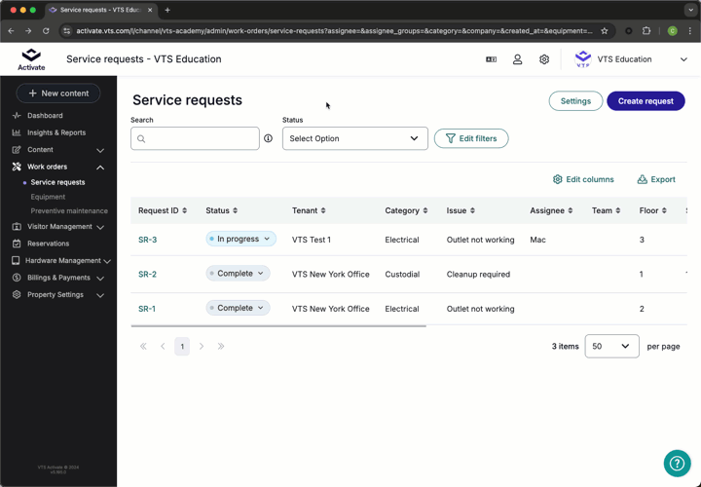The height and width of the screenshot is (487, 701).
Task: Open a new browser tab
Action: [x=167, y=10]
